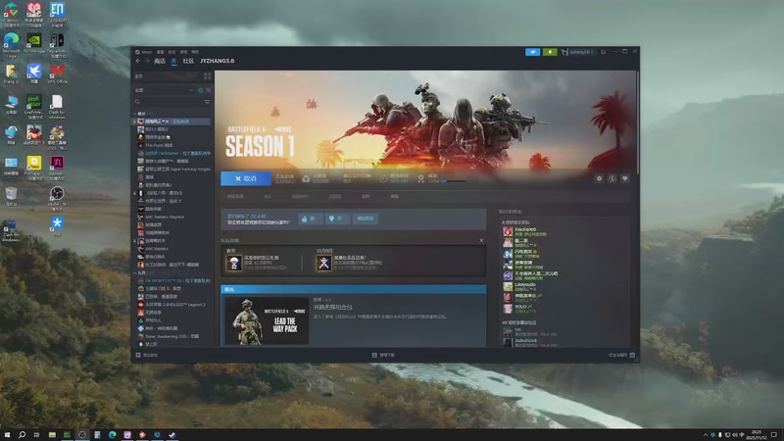784x441 pixels.
Task: Open the Microsoft Edge desktop shortcut
Action: tap(11, 45)
